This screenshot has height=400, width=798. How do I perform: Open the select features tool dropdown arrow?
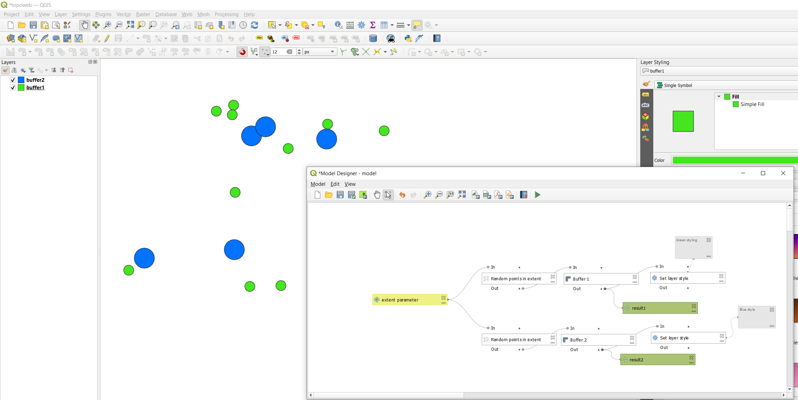tap(280, 25)
